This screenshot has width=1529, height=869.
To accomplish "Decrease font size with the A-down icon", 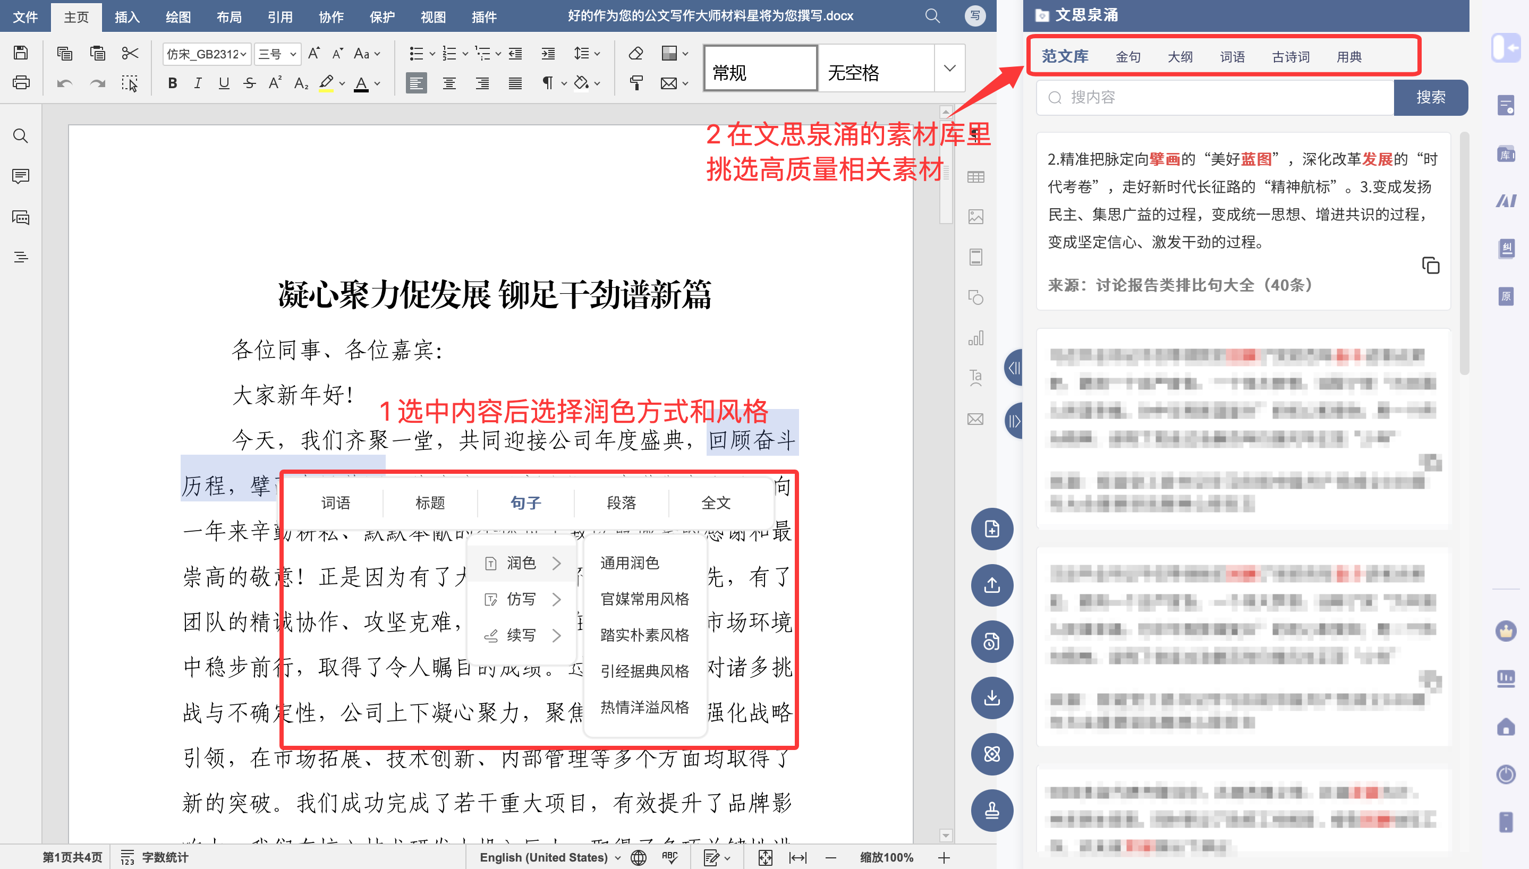I will click(338, 53).
